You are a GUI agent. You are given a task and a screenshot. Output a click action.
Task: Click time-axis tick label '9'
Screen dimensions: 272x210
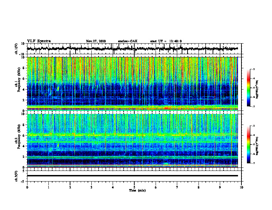[220, 187]
